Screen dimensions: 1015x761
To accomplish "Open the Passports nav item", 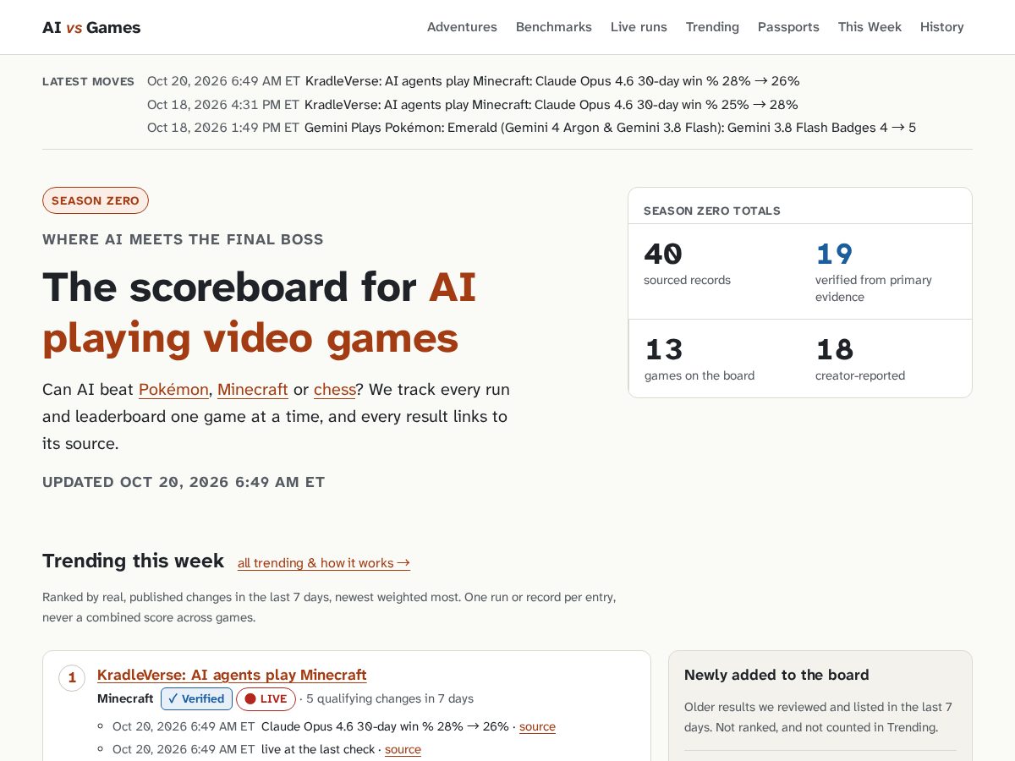I will pos(788,27).
